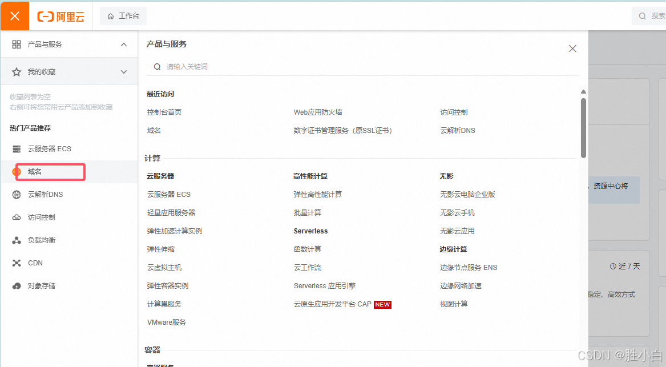Click the clock icon beside 近7天

coord(613,267)
